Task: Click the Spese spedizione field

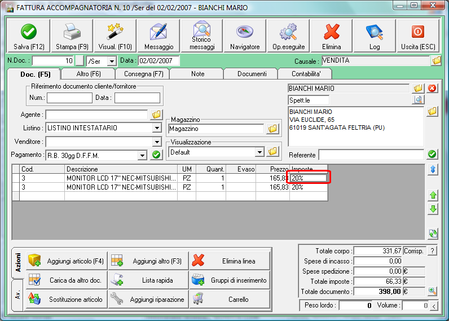Action: click(378, 271)
